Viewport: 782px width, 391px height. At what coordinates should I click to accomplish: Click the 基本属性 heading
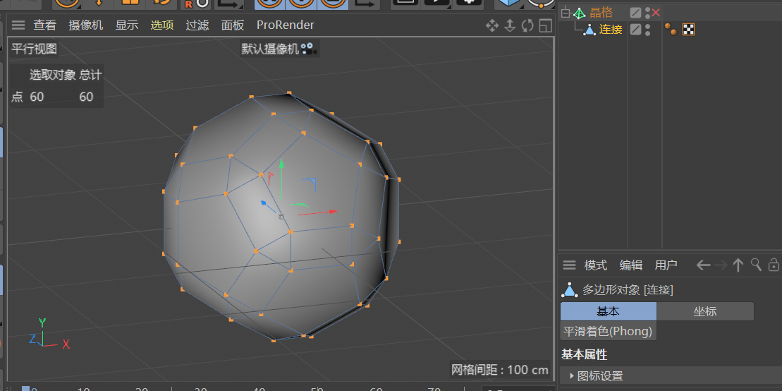tap(584, 355)
